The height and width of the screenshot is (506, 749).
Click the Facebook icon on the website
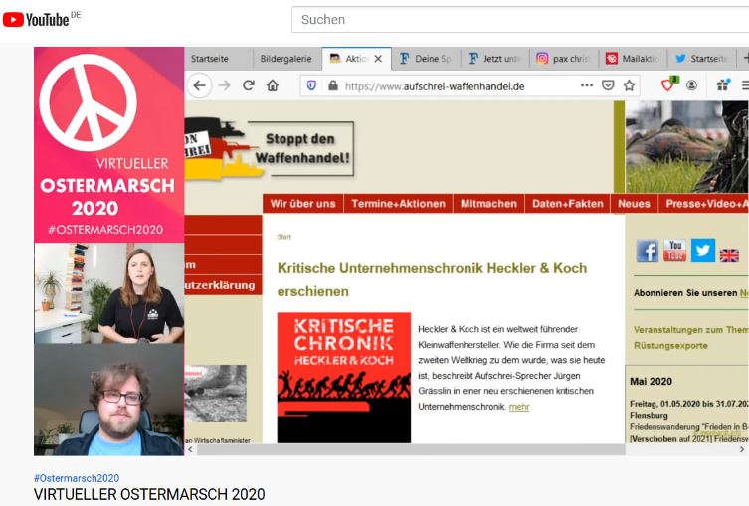tap(648, 251)
